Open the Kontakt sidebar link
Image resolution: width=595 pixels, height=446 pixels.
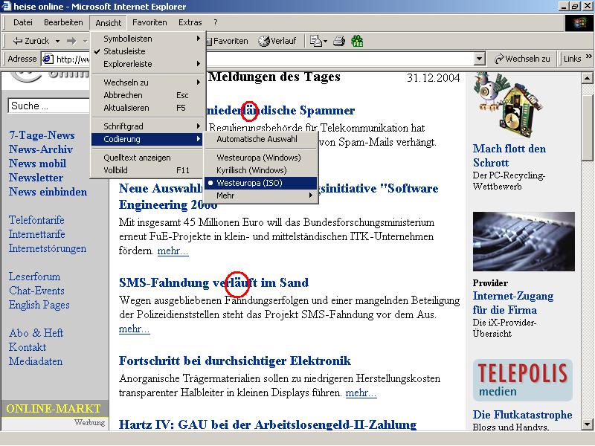click(x=28, y=347)
